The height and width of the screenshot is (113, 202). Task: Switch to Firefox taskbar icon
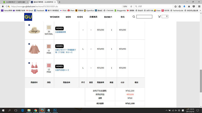click(42, 110)
